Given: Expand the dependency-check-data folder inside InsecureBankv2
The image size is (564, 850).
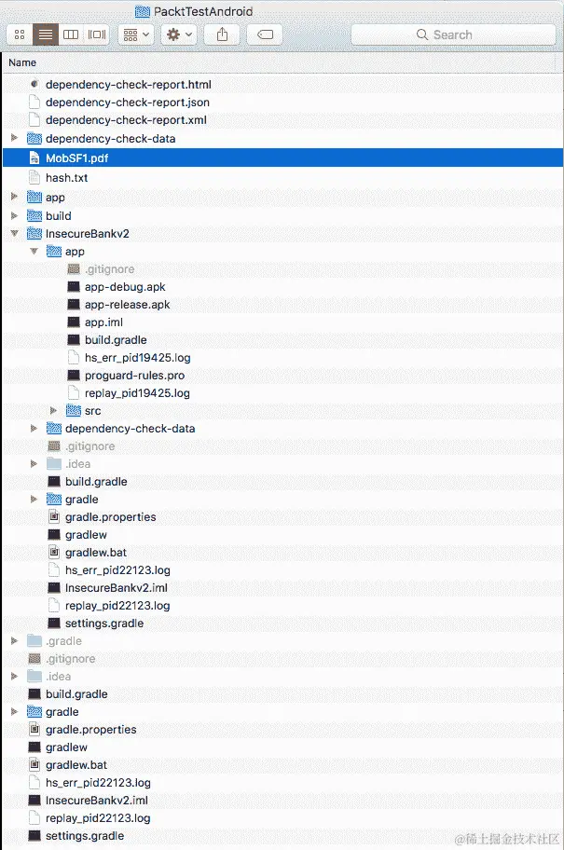Looking at the screenshot, I should [34, 428].
